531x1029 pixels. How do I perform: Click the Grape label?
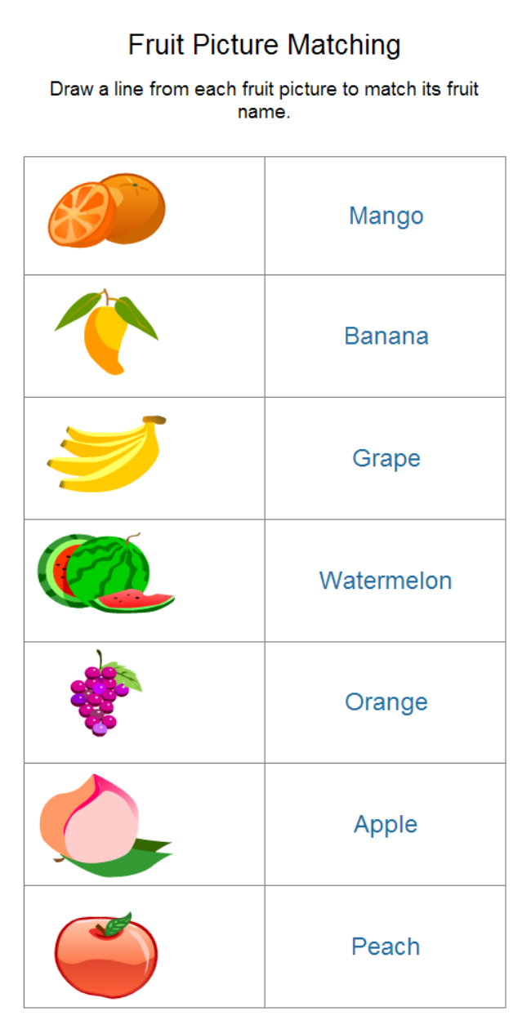coord(386,457)
